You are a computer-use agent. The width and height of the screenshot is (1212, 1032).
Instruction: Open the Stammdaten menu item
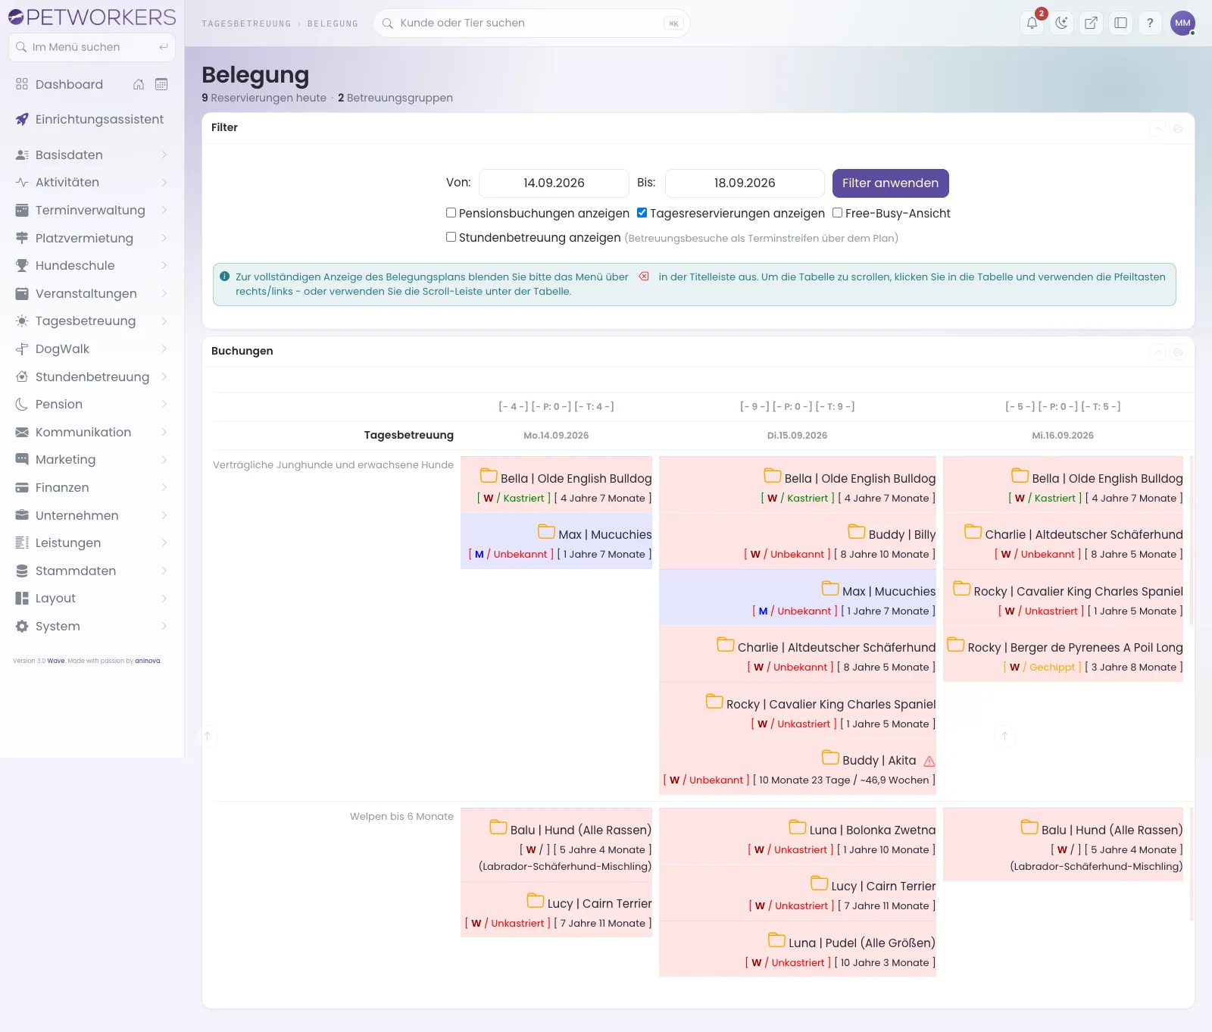pyautogui.click(x=92, y=571)
